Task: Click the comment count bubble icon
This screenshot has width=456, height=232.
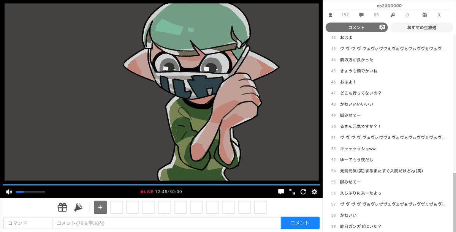Action: pyautogui.click(x=361, y=15)
